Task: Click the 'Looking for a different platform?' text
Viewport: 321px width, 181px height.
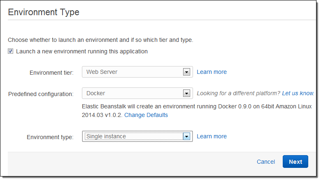Action: 239,93
